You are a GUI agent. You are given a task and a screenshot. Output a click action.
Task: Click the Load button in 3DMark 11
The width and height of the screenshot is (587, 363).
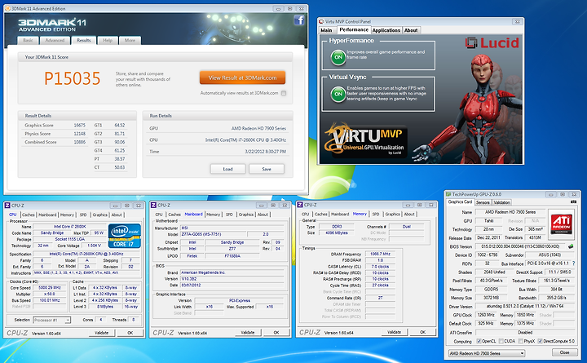[227, 169]
